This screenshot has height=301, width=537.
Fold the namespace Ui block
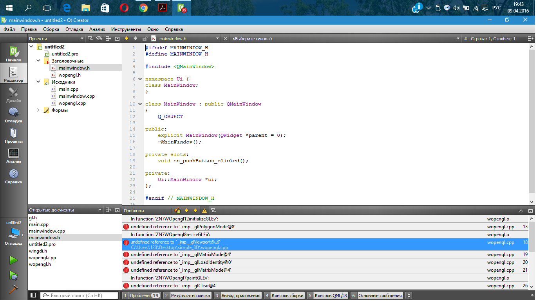pyautogui.click(x=140, y=79)
